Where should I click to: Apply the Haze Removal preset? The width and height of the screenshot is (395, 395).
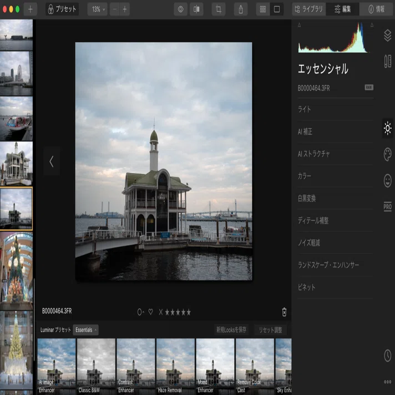tap(175, 367)
